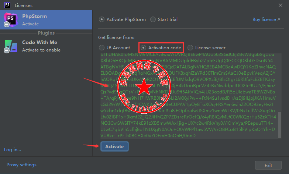Screen dimensions: 289x174
Task: Click the 'Plugins' section heading
Action: coord(46,33)
